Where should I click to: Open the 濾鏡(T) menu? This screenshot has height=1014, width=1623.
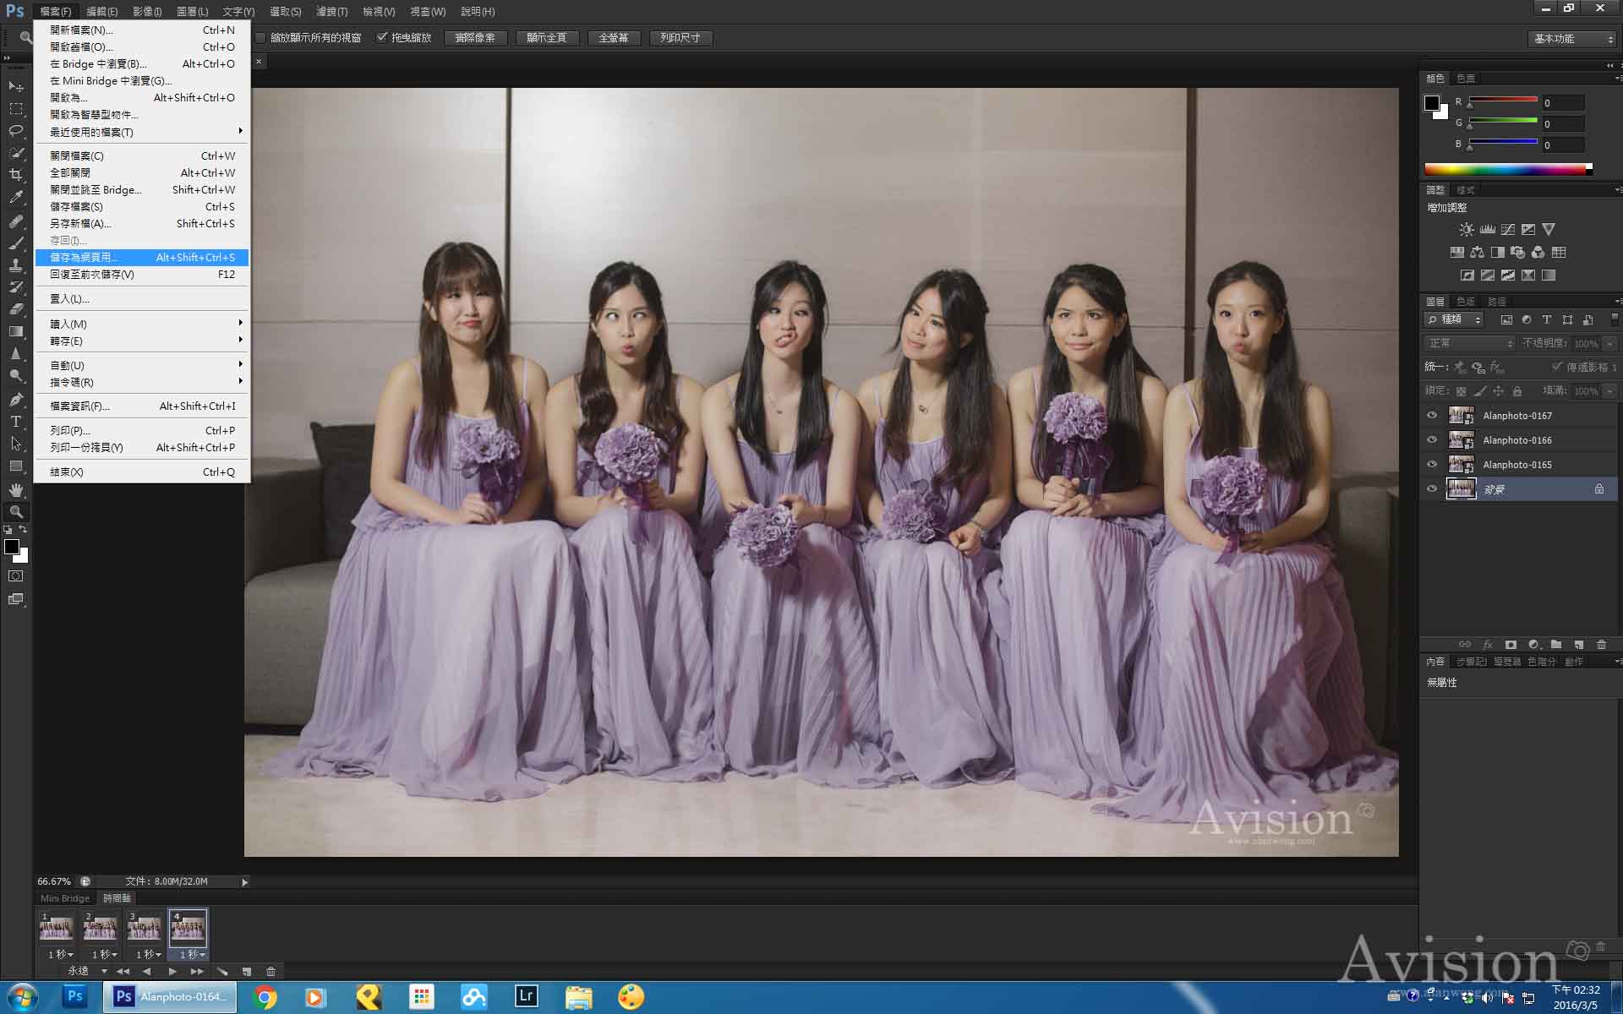click(x=331, y=12)
